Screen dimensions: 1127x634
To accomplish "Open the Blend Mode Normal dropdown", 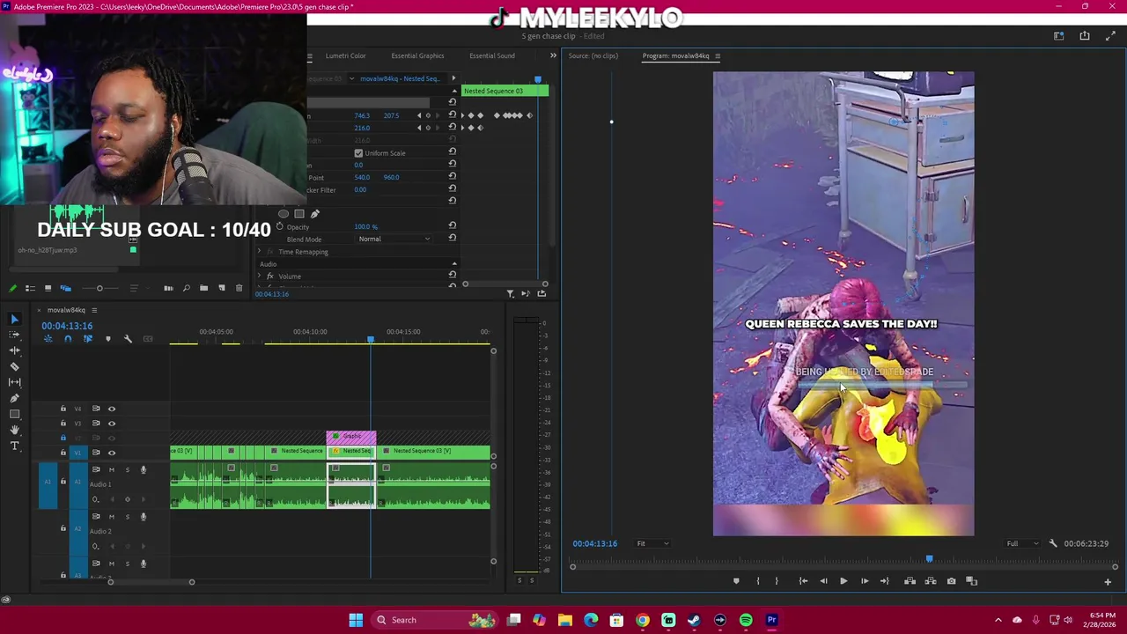I will (394, 240).
